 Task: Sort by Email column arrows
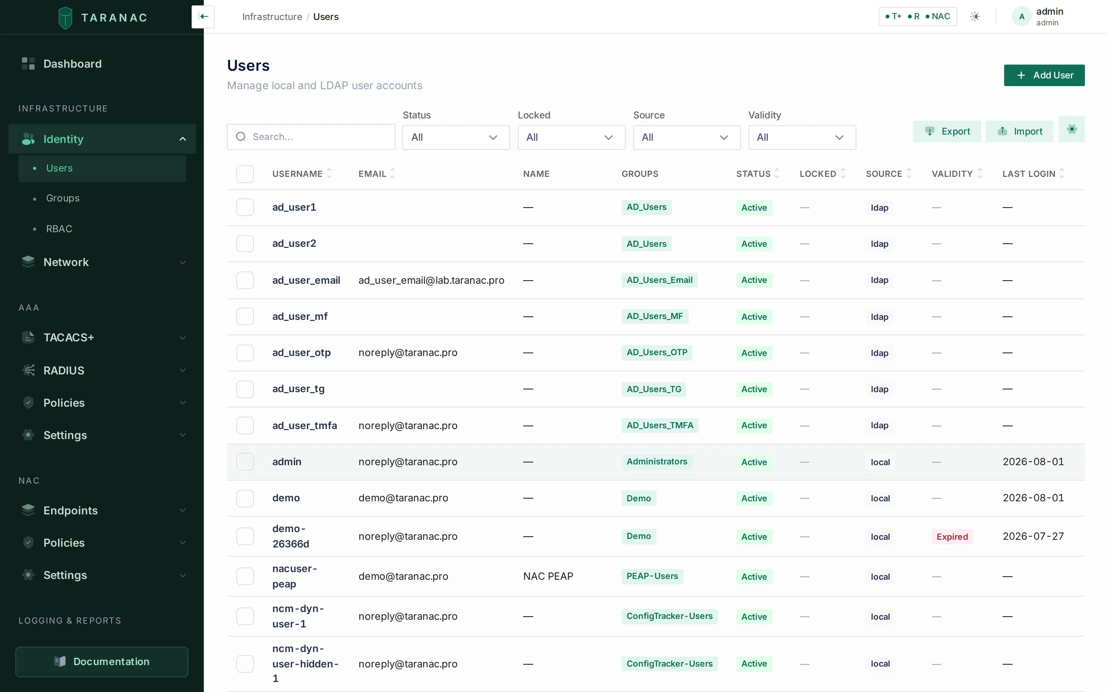point(393,173)
